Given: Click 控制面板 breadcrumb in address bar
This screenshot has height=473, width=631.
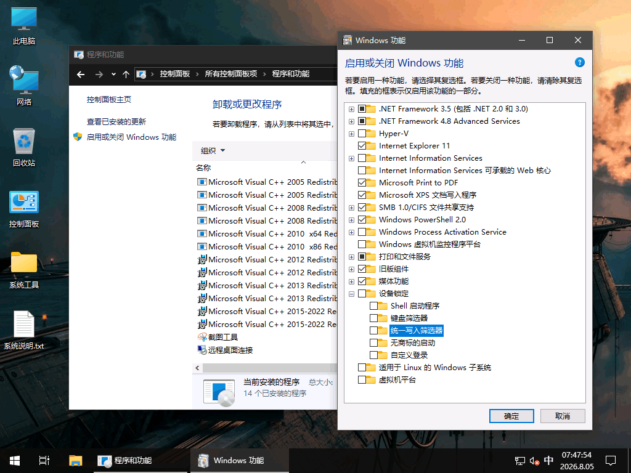Looking at the screenshot, I should (x=174, y=74).
